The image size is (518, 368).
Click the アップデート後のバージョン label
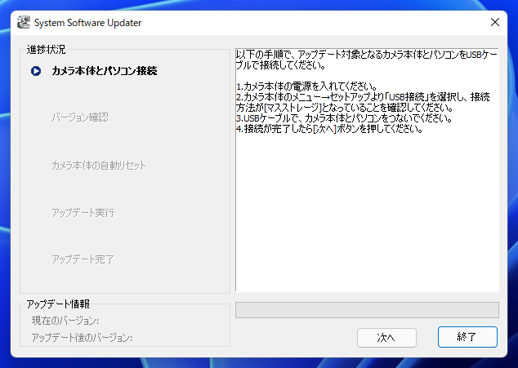pos(82,338)
